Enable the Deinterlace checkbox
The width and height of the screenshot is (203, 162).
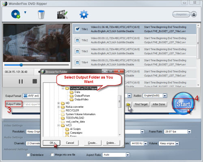click(x=28, y=155)
